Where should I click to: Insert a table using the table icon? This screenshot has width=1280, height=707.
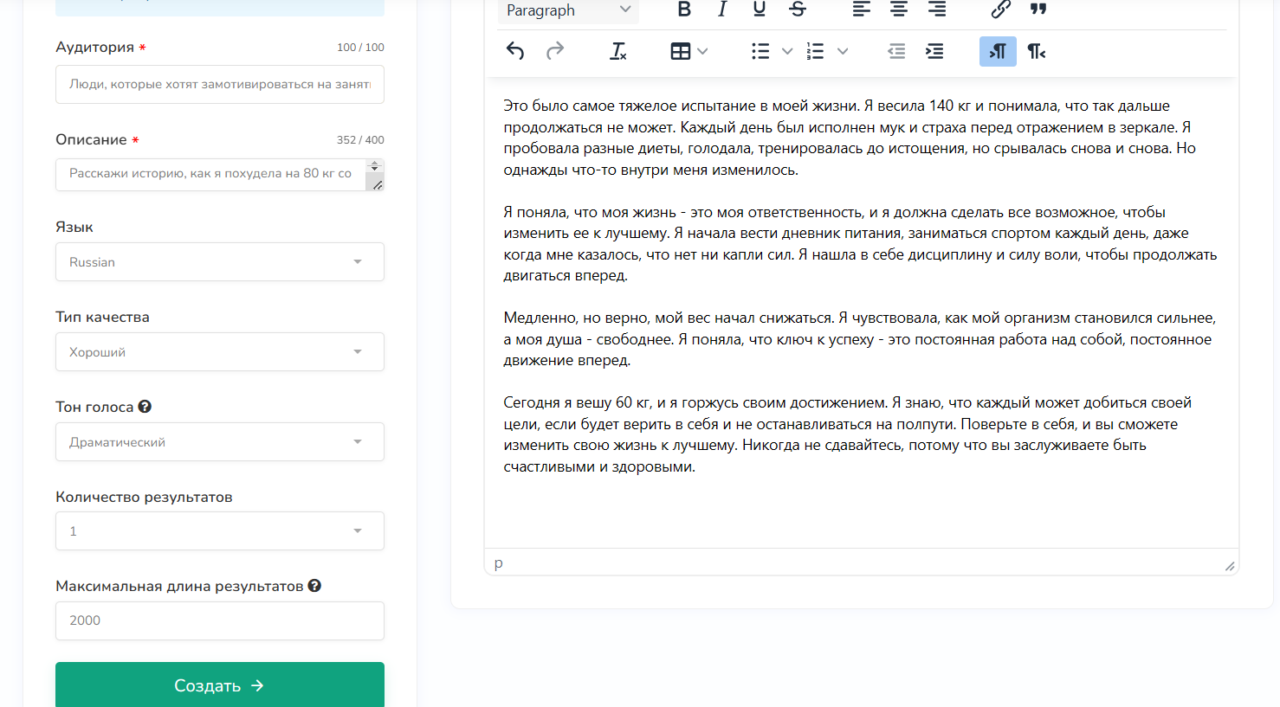click(x=681, y=51)
